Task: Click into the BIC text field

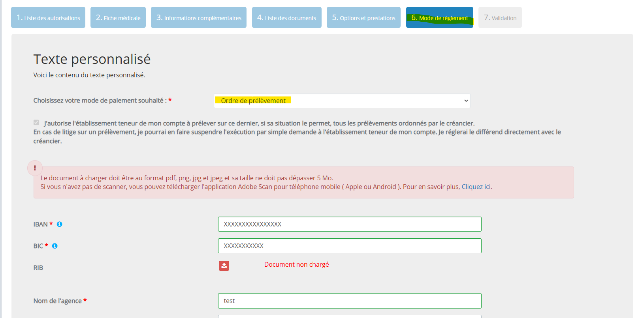Action: pos(350,246)
